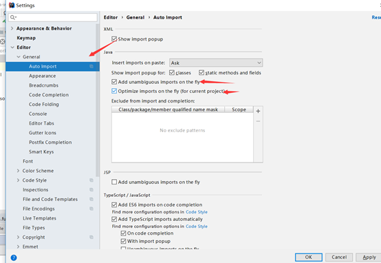
Task: Toggle static methods and fields checkbox
Action: tap(202, 72)
